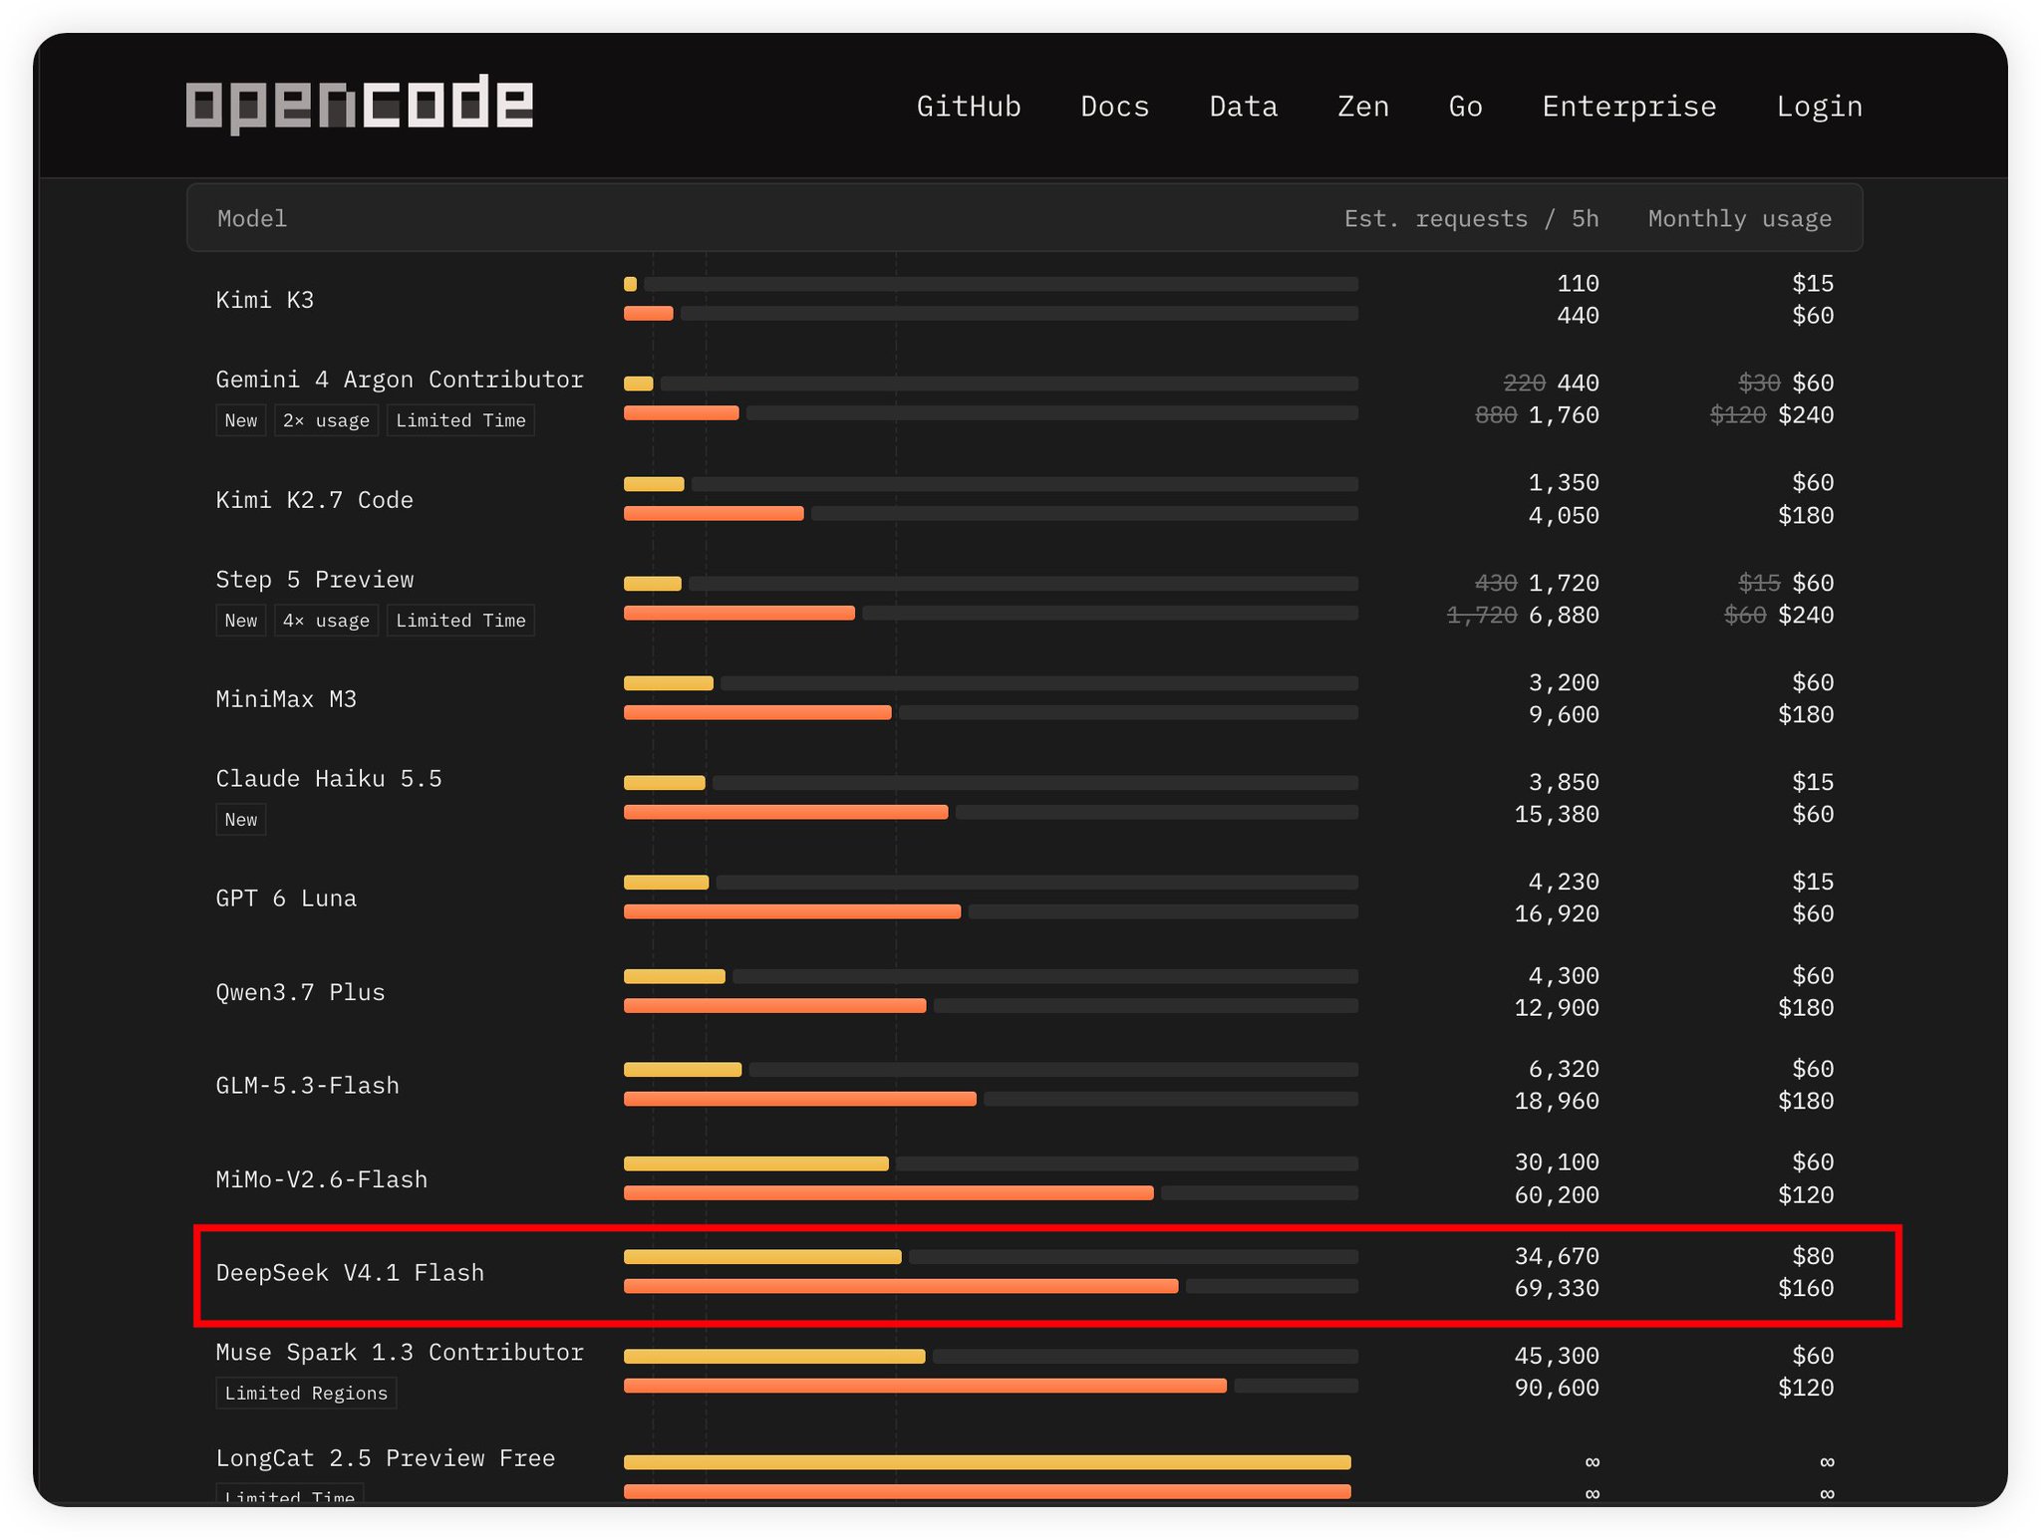Go to the Data page
Screen dimensions: 2041x1540
click(1244, 107)
